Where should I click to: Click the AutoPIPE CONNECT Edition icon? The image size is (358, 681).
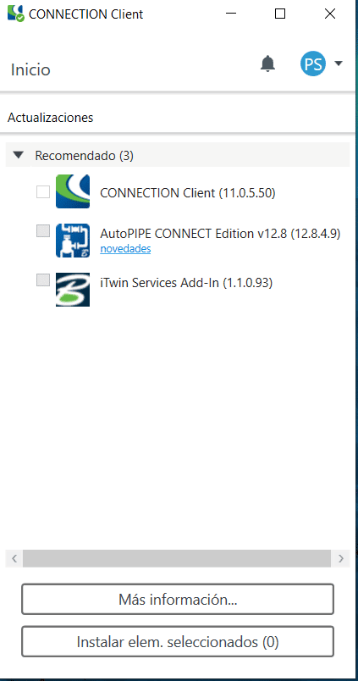tap(73, 241)
